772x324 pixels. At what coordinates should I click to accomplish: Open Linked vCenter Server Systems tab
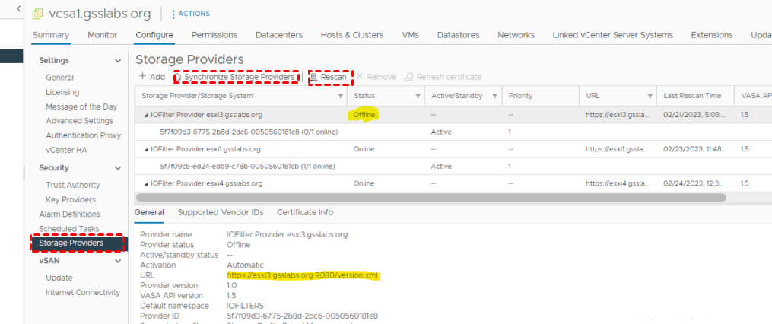[x=612, y=35]
